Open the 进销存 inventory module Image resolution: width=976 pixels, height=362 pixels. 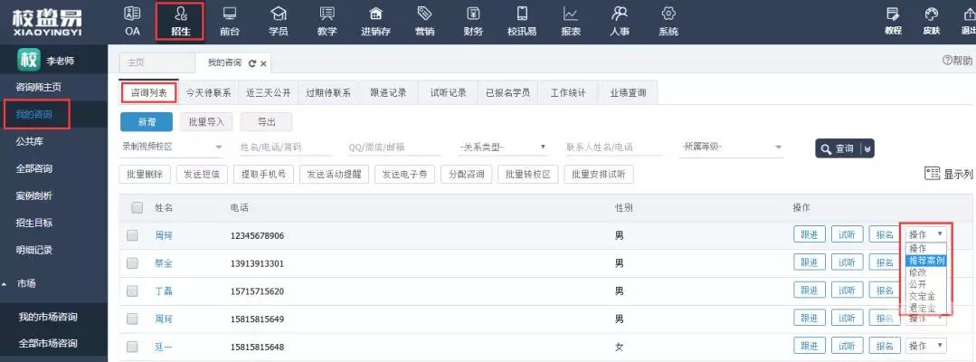pos(375,22)
